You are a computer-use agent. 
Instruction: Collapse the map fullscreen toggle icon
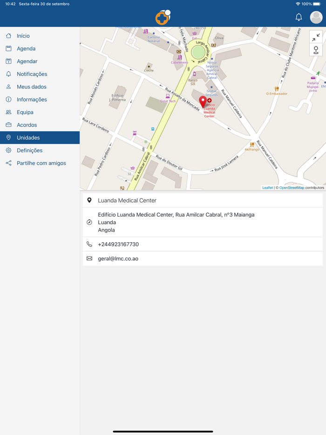point(316,37)
